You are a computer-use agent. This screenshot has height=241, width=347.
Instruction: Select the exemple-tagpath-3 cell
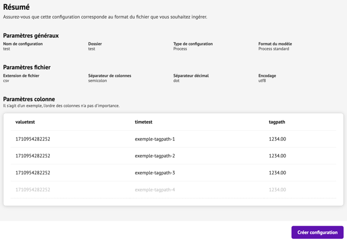(155, 173)
